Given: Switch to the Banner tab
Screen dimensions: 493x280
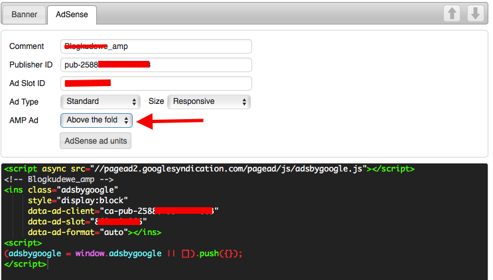Looking at the screenshot, I should click(x=24, y=15).
